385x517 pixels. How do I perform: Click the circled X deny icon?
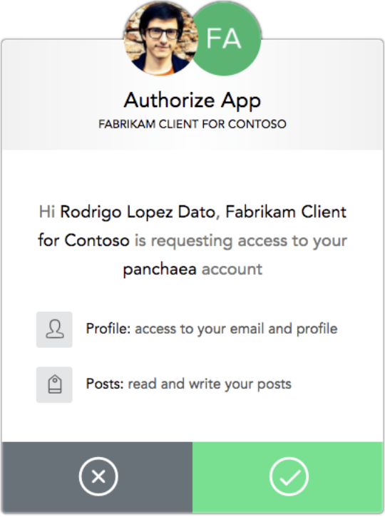(98, 476)
